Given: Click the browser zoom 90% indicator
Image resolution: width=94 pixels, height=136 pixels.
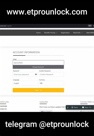Looking at the screenshot, I should 90,26.
